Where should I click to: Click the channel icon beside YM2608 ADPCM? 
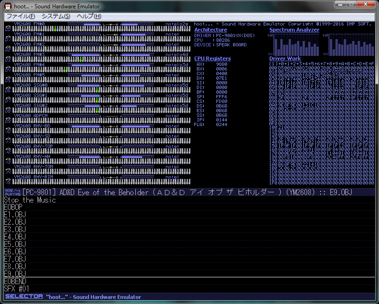click(x=8, y=120)
